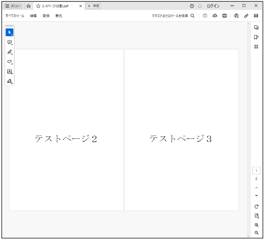Click the テストページ３ text
Screen dimensions: 265x240
point(181,139)
